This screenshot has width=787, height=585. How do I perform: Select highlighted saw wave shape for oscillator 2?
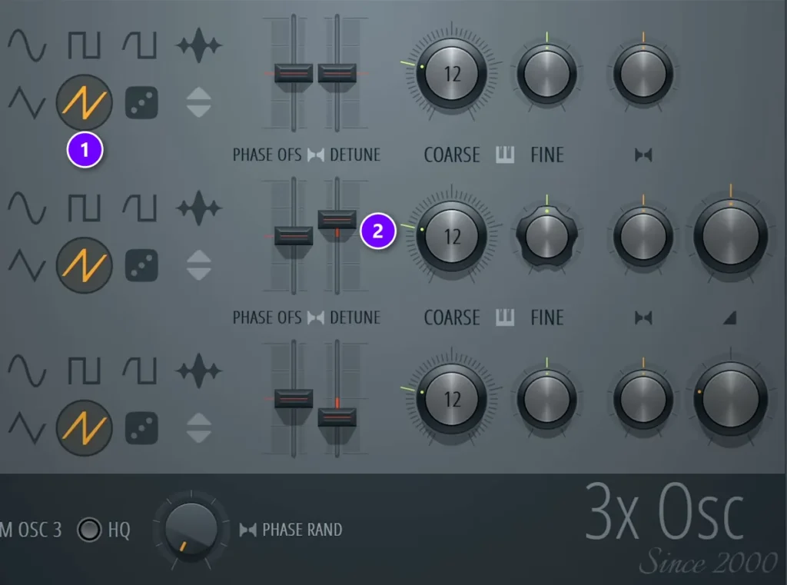84,265
